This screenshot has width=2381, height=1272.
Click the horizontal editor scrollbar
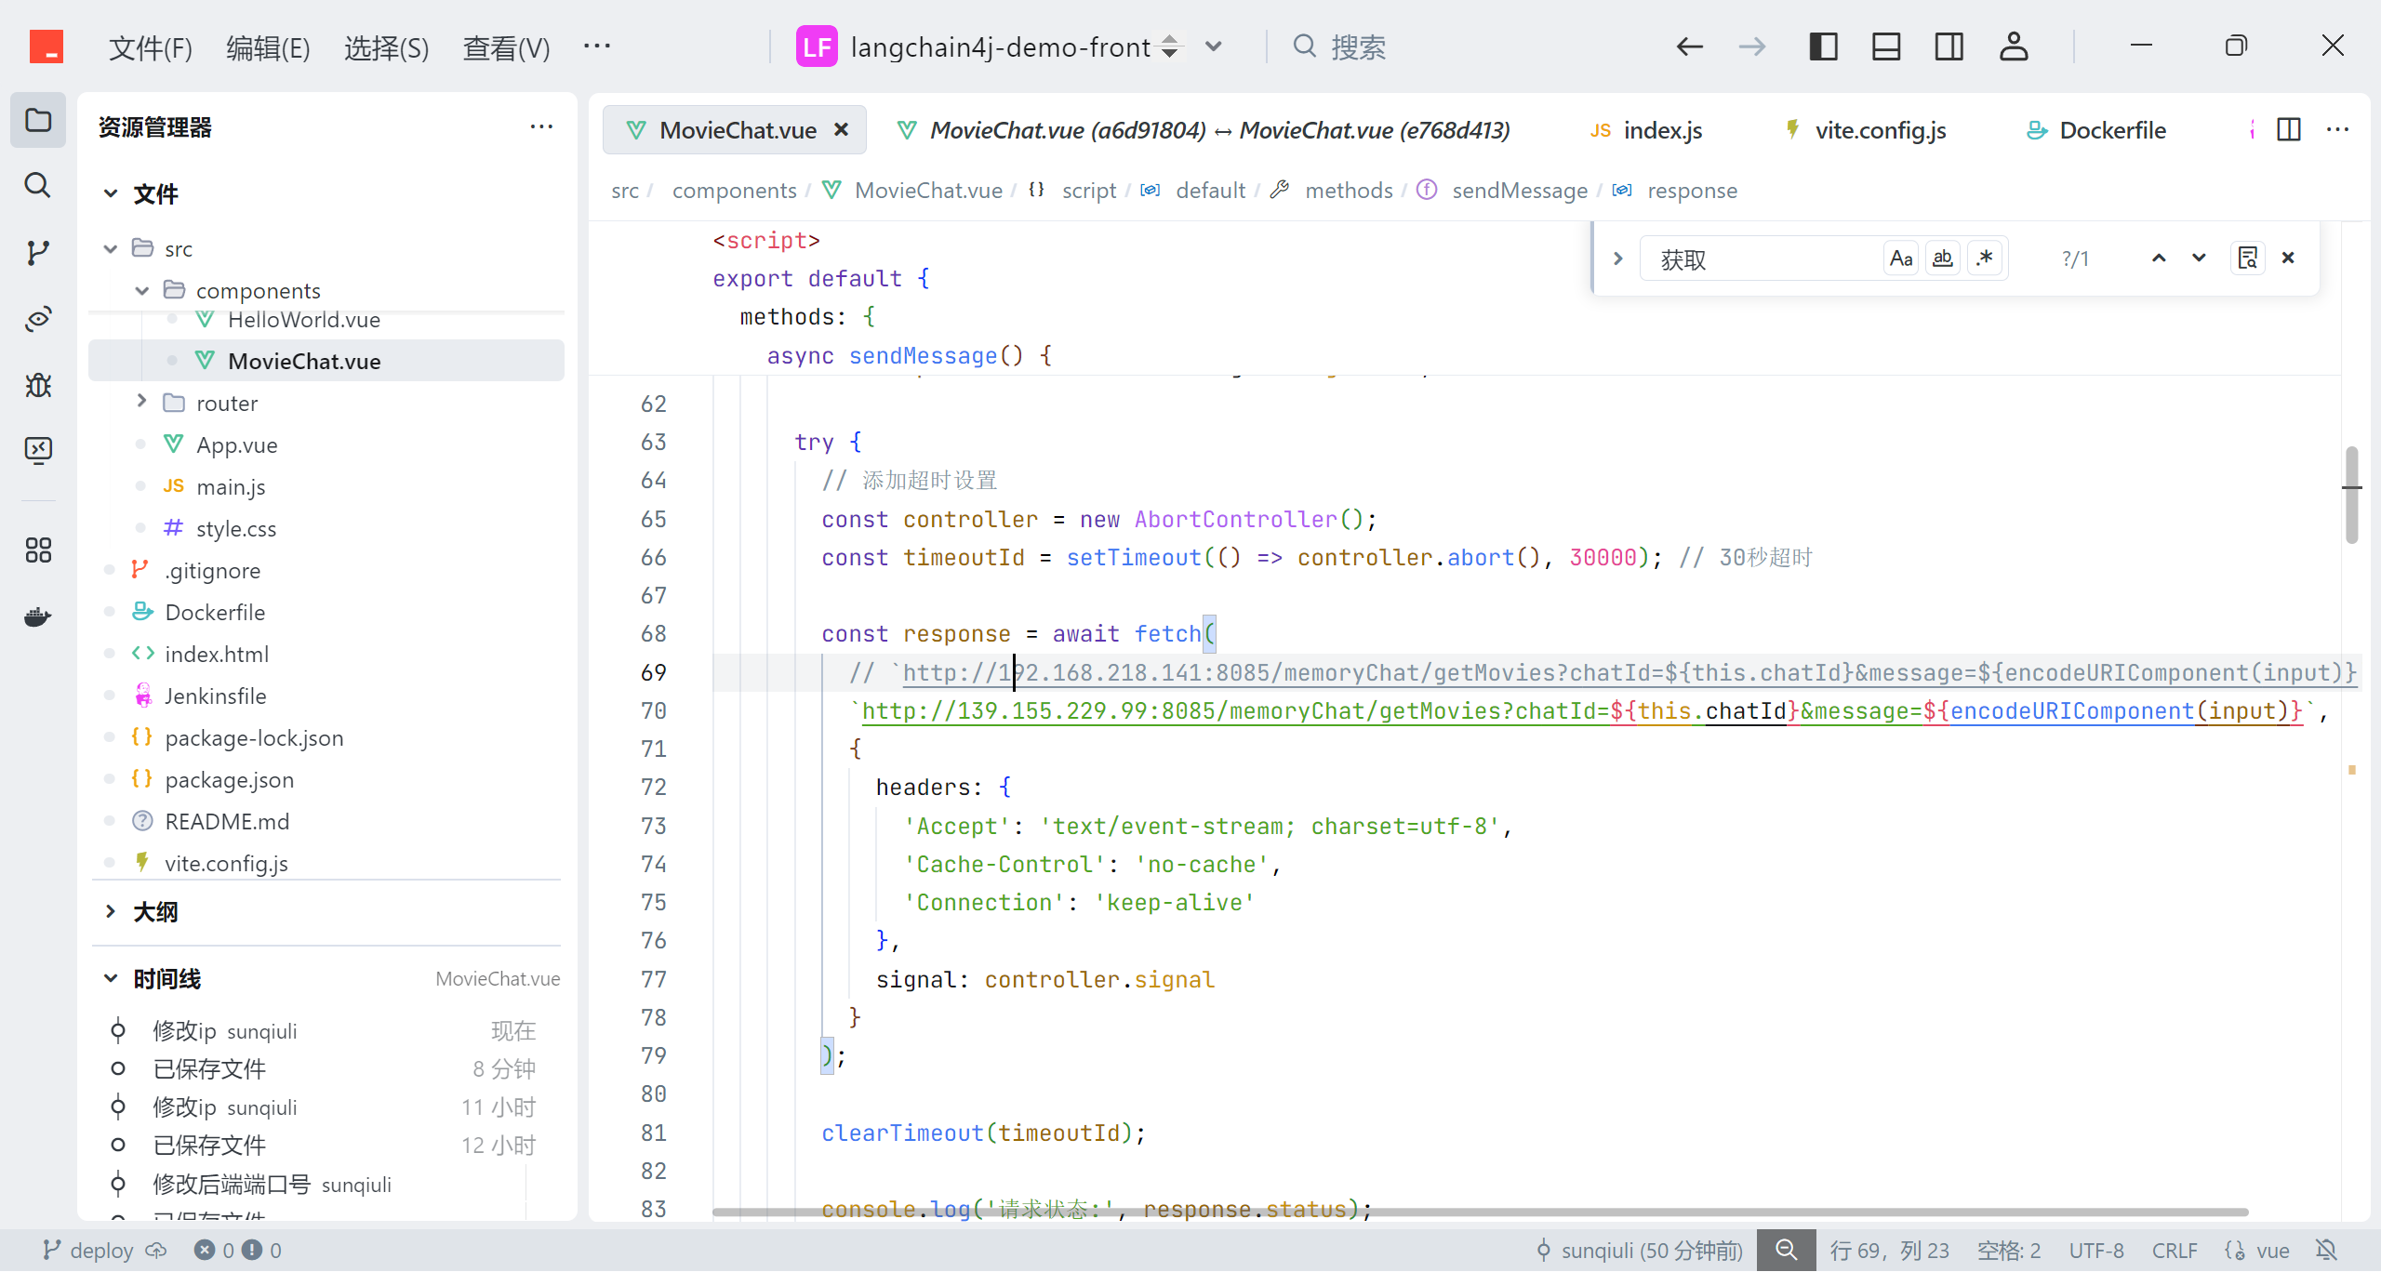pos(1479,1212)
